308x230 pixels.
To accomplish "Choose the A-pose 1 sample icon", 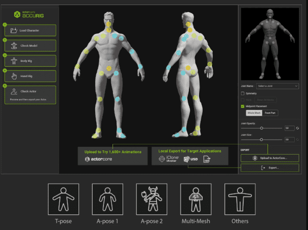I will (107, 199).
